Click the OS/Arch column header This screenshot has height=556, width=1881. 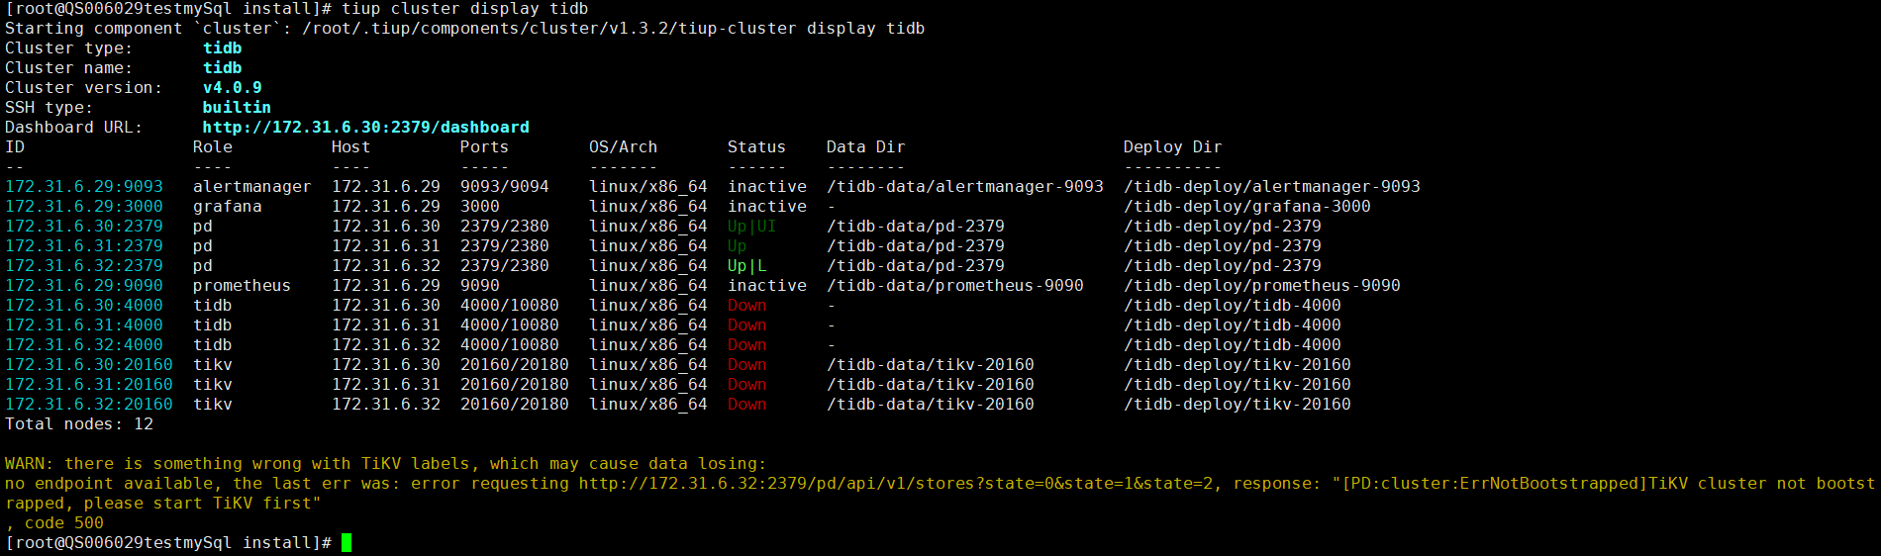coord(624,147)
